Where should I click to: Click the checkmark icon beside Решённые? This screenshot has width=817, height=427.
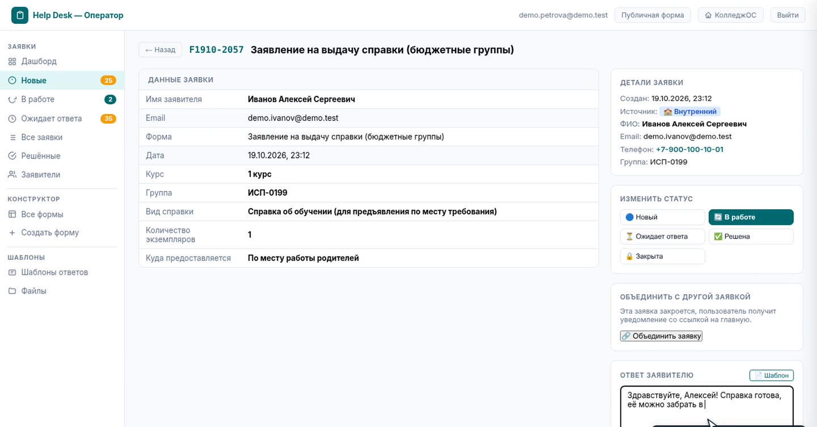[12, 156]
